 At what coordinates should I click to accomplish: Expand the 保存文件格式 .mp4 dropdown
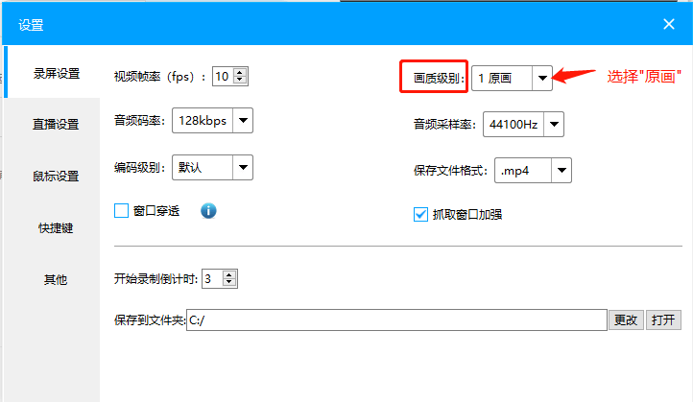pos(533,171)
